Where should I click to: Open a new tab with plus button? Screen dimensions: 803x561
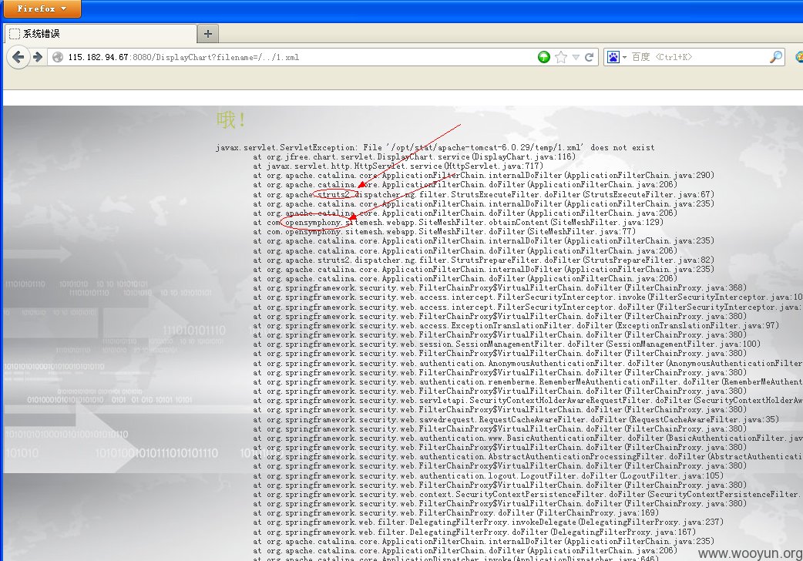tap(208, 34)
